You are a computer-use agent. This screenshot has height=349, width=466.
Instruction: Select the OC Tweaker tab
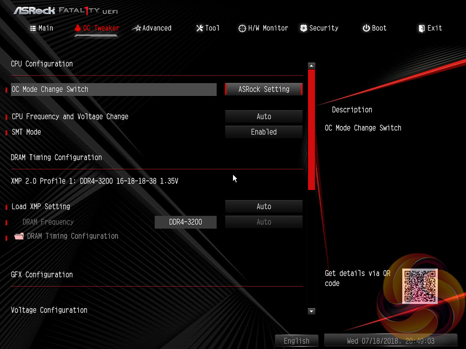coord(97,28)
